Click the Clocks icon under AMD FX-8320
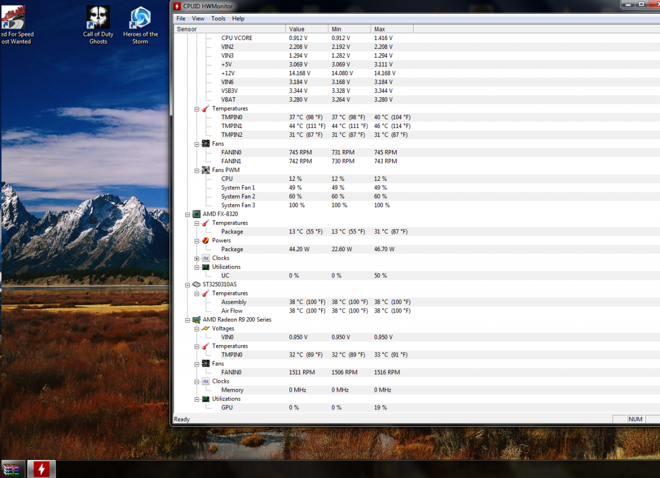Screen dimensions: 660x478 pos(205,258)
